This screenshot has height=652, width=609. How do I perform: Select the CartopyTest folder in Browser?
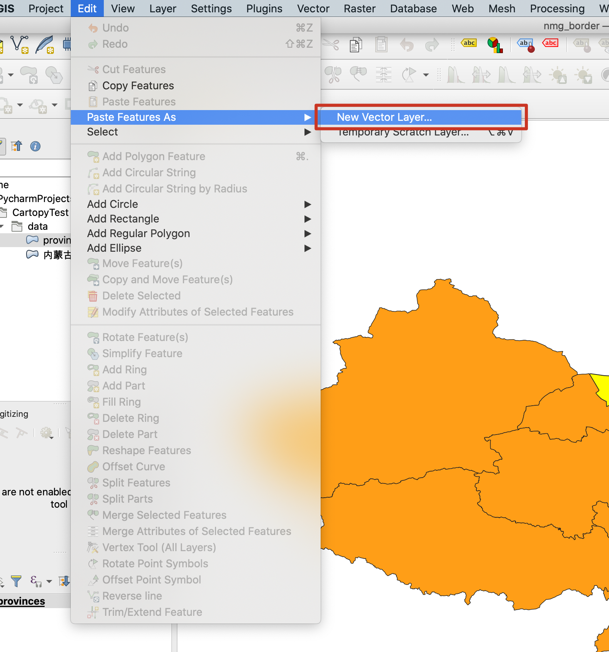coord(40,212)
